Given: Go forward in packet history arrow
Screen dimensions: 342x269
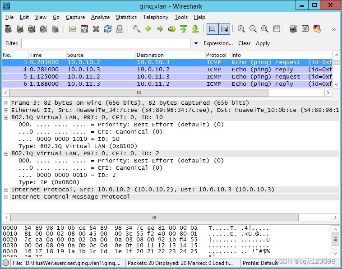Looking at the screenshot, I should click(160, 29).
